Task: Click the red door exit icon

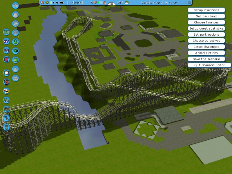Action: pos(6,59)
